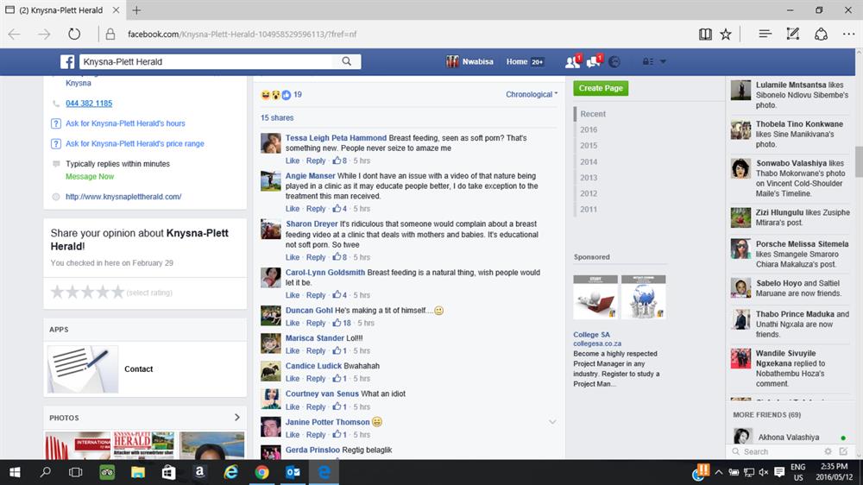
Task: Click Ask for Knysna-Plett Herald's hours
Action: (125, 124)
